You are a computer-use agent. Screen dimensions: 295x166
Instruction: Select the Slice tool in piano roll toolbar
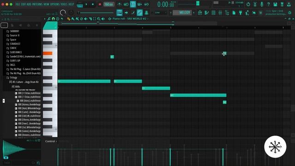90,19
